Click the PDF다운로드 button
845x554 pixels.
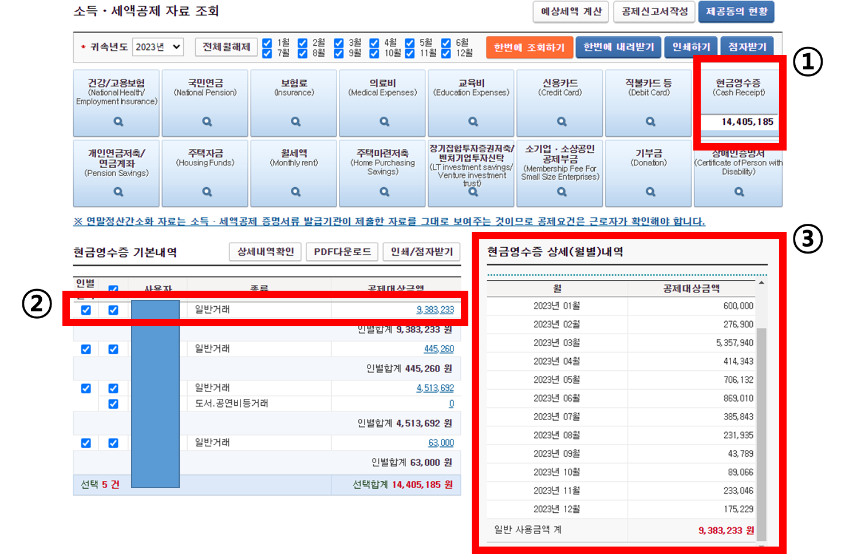(x=342, y=251)
